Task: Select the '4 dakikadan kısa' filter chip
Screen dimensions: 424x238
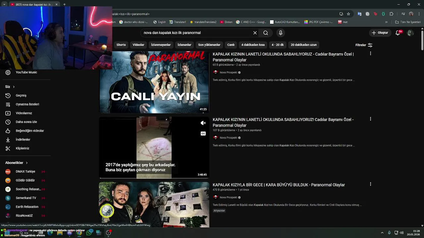Action: [x=253, y=45]
